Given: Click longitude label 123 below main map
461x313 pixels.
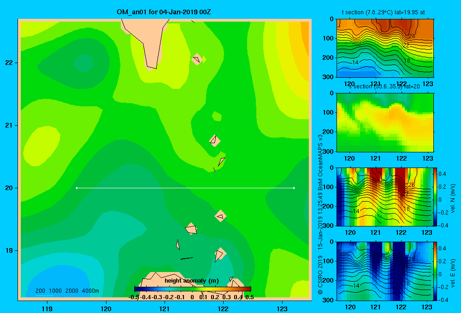Looking at the screenshot, I should click(282, 308).
